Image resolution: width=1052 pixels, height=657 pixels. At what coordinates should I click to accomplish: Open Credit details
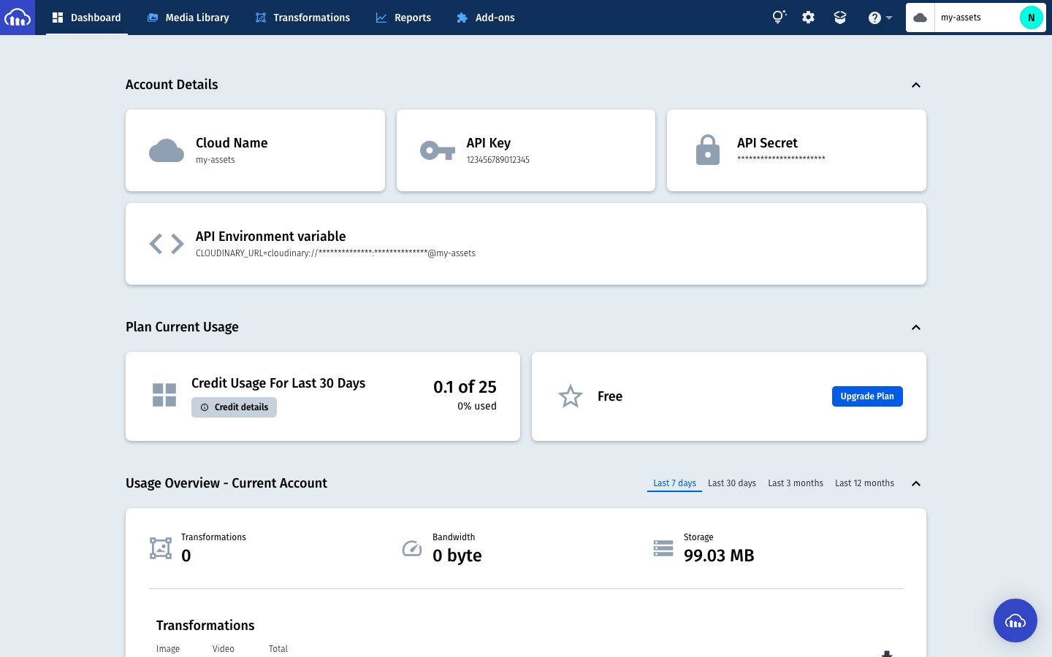click(234, 407)
